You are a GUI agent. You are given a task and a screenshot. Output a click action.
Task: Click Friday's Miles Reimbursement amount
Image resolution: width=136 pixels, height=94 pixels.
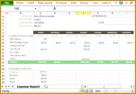coord(44,43)
